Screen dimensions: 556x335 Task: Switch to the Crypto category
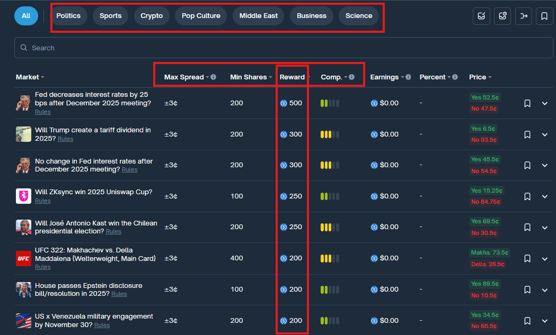152,16
